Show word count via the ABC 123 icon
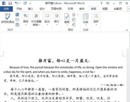 point(17,25)
